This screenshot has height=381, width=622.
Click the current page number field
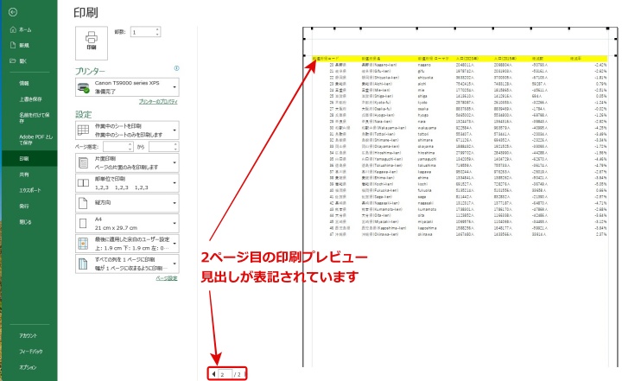coord(225,374)
